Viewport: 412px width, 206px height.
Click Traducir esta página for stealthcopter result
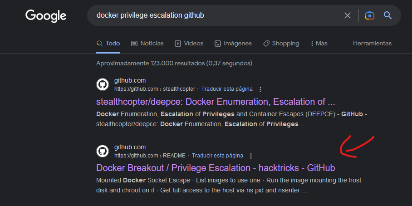pyautogui.click(x=227, y=89)
